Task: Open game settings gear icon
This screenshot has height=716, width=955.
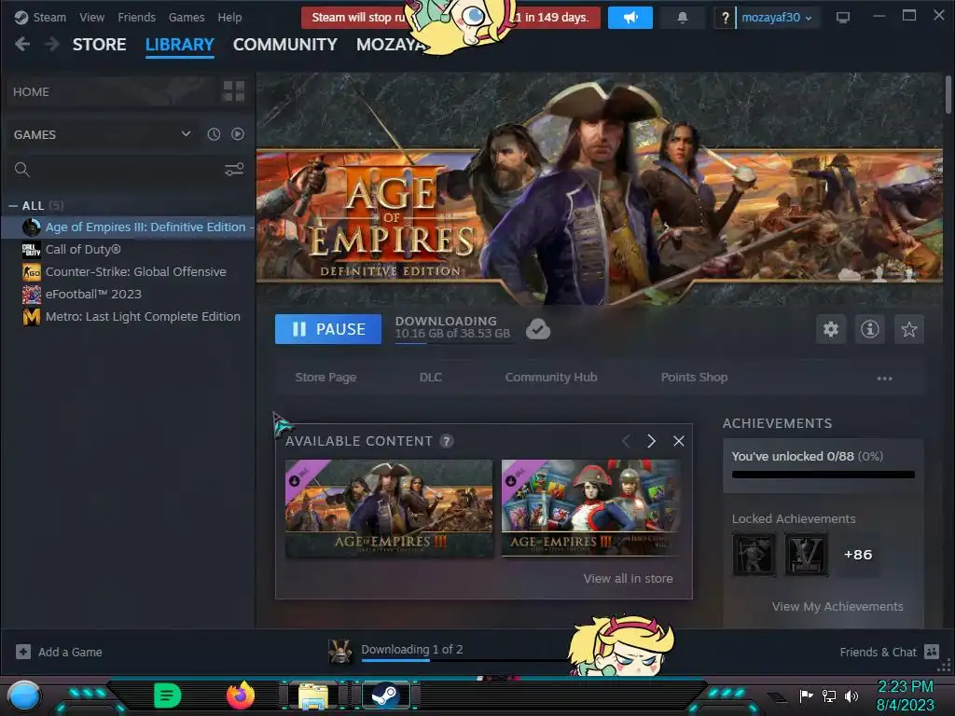Action: [x=831, y=329]
